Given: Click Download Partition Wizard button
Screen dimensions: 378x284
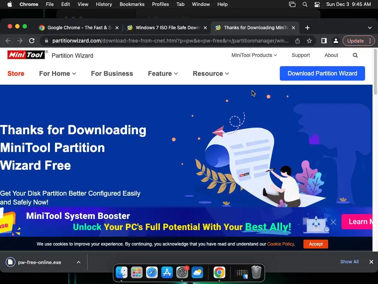Looking at the screenshot, I should tap(322, 74).
